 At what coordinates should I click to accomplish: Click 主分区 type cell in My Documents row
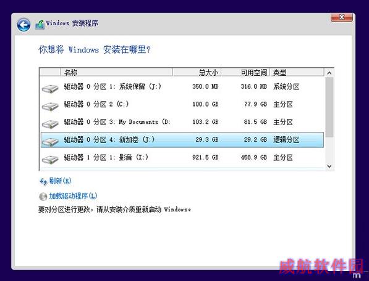click(283, 122)
